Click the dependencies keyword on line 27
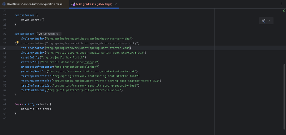The image size is (286, 135). coord(24,34)
